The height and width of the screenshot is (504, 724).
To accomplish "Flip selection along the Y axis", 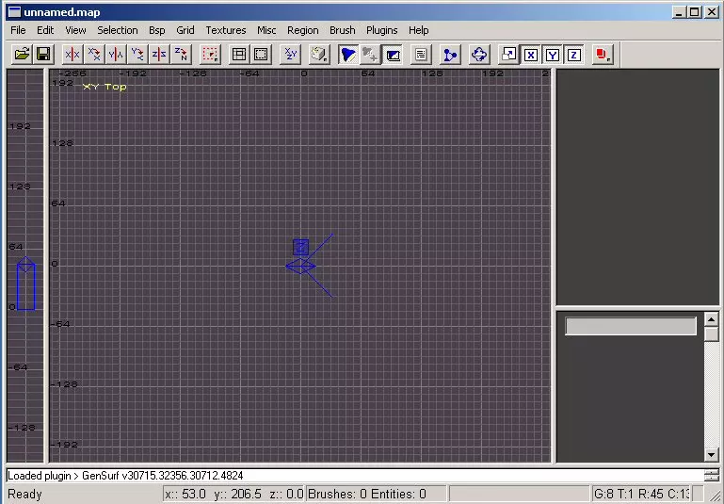I will (x=116, y=55).
